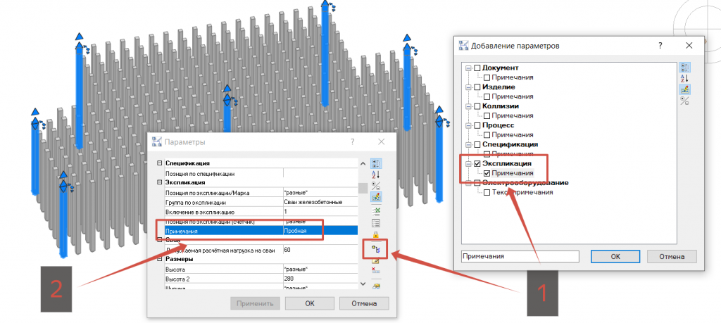
Task: Click empty value cell of Позиция по спецификации
Action: pos(320,174)
